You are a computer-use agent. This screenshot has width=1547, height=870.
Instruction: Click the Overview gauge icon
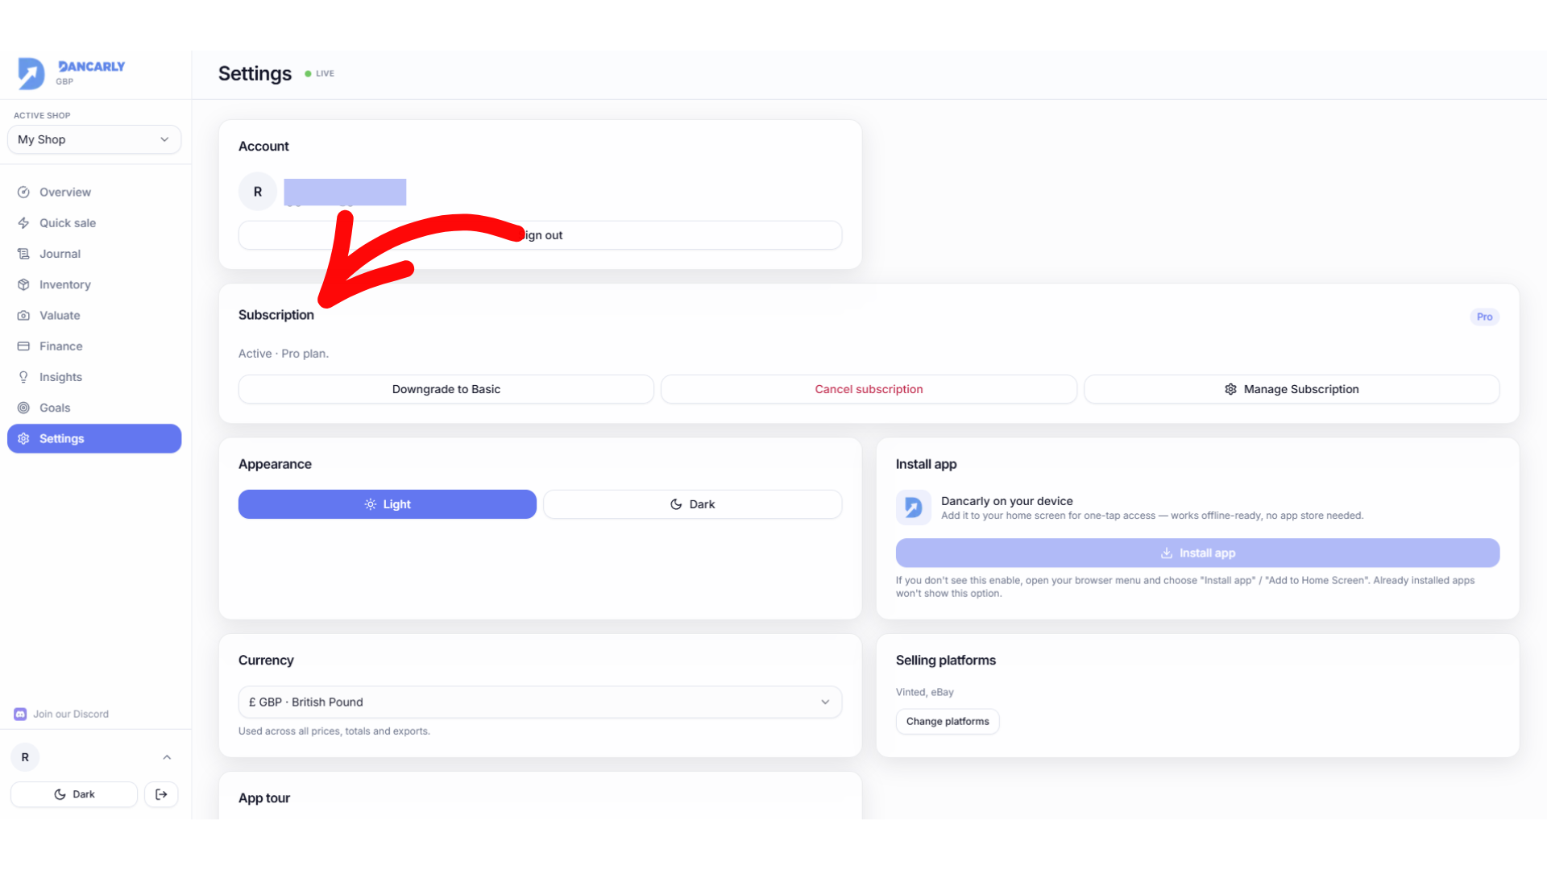pos(23,192)
